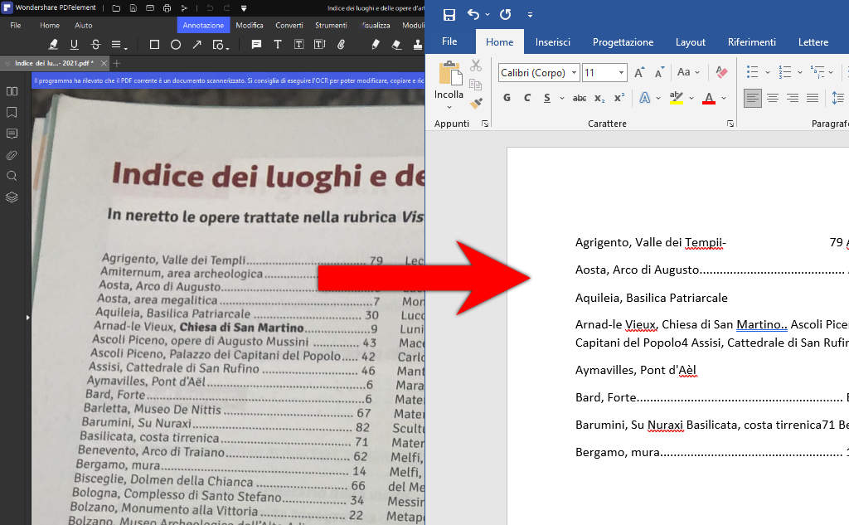This screenshot has height=525, width=849.
Task: Apply strikethrough annotation in PDFelement
Action: click(95, 45)
